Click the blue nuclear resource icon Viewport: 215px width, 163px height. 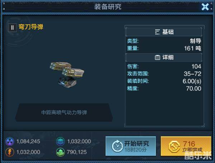(10, 142)
